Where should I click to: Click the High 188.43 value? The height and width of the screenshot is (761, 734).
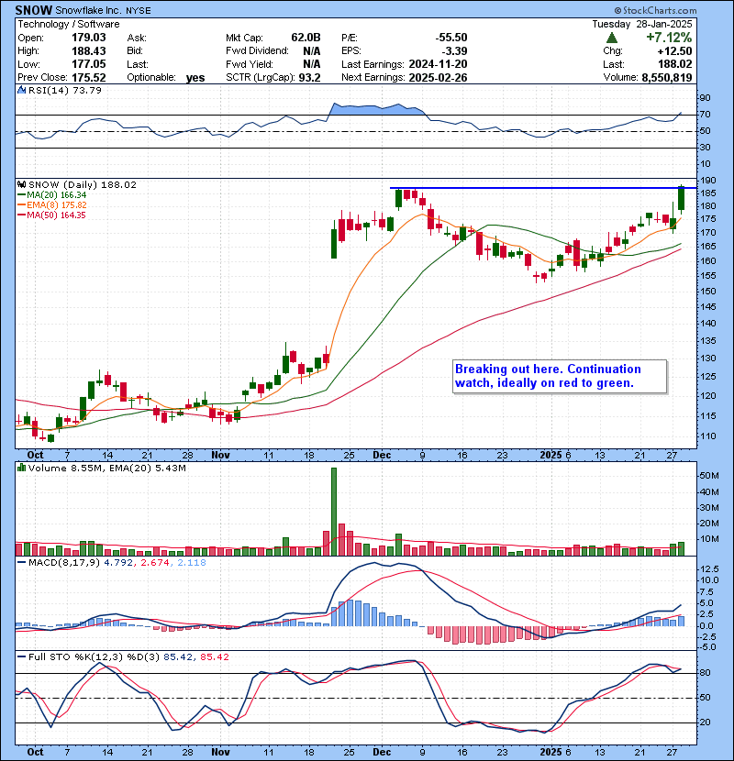pyautogui.click(x=88, y=51)
